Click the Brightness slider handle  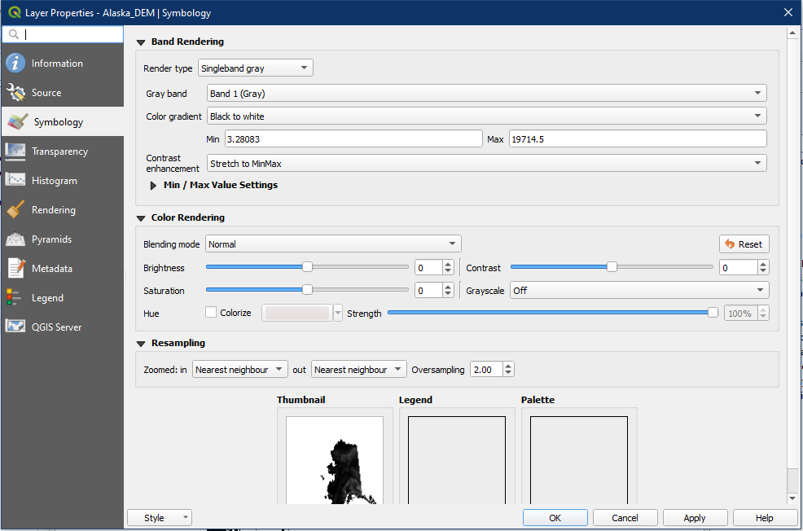click(307, 267)
